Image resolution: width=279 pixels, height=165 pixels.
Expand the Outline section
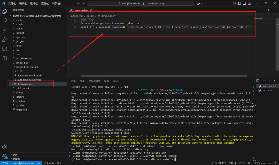38,155
